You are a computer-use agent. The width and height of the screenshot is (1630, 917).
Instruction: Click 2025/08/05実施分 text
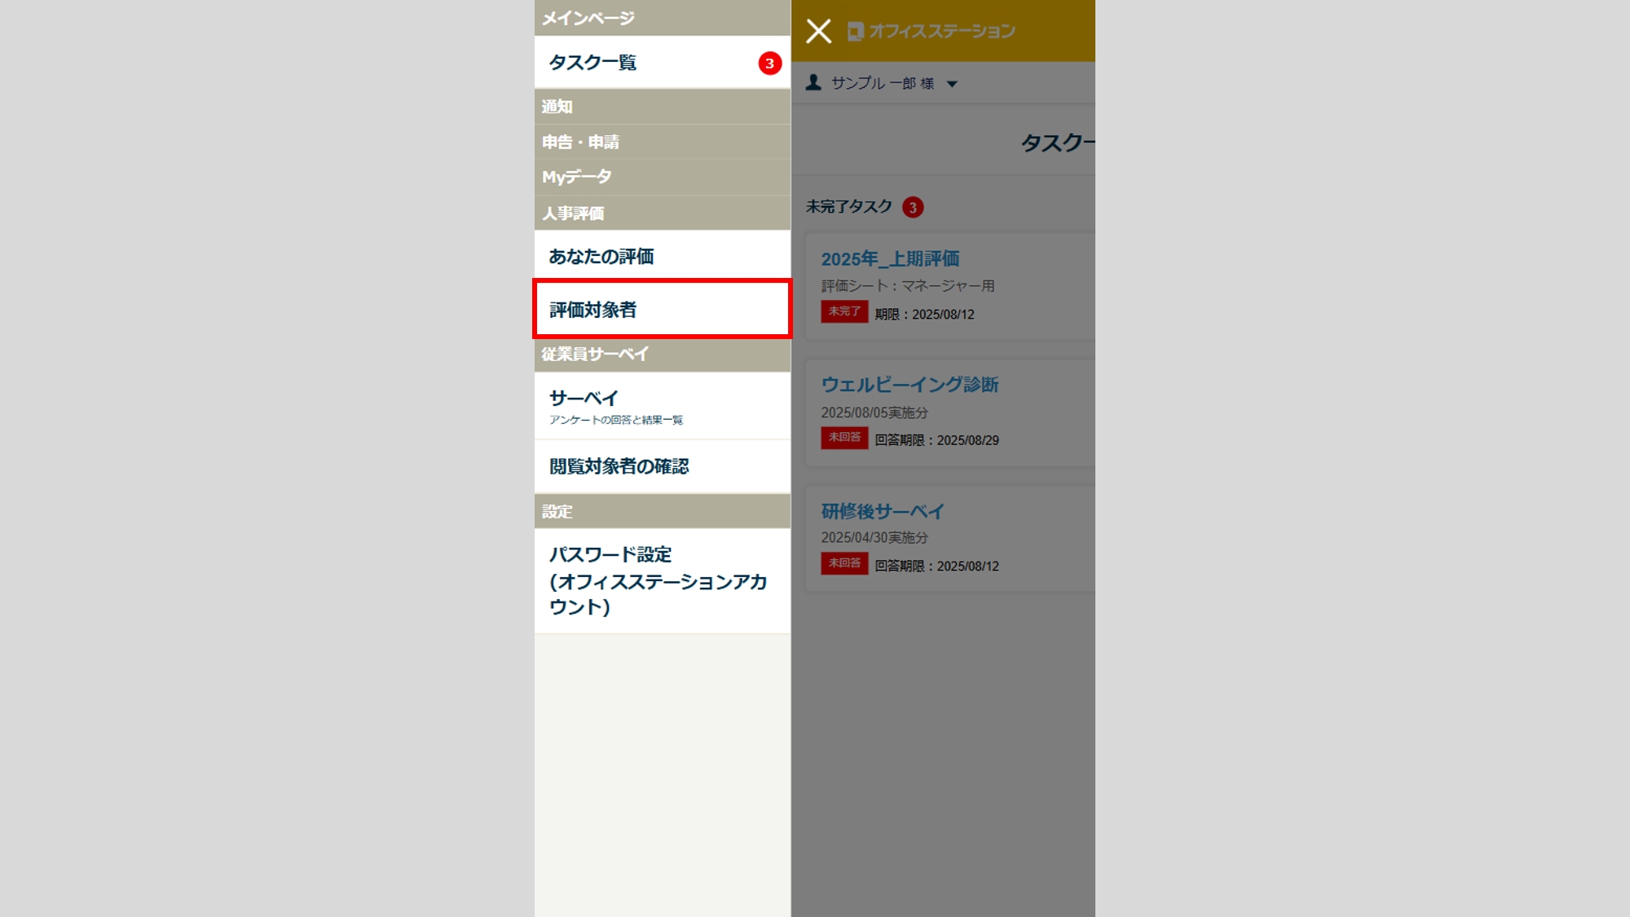(874, 412)
